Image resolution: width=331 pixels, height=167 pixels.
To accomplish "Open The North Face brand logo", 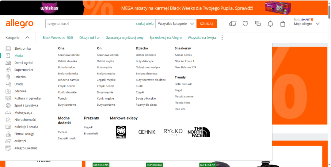I will pyautogui.click(x=199, y=132).
